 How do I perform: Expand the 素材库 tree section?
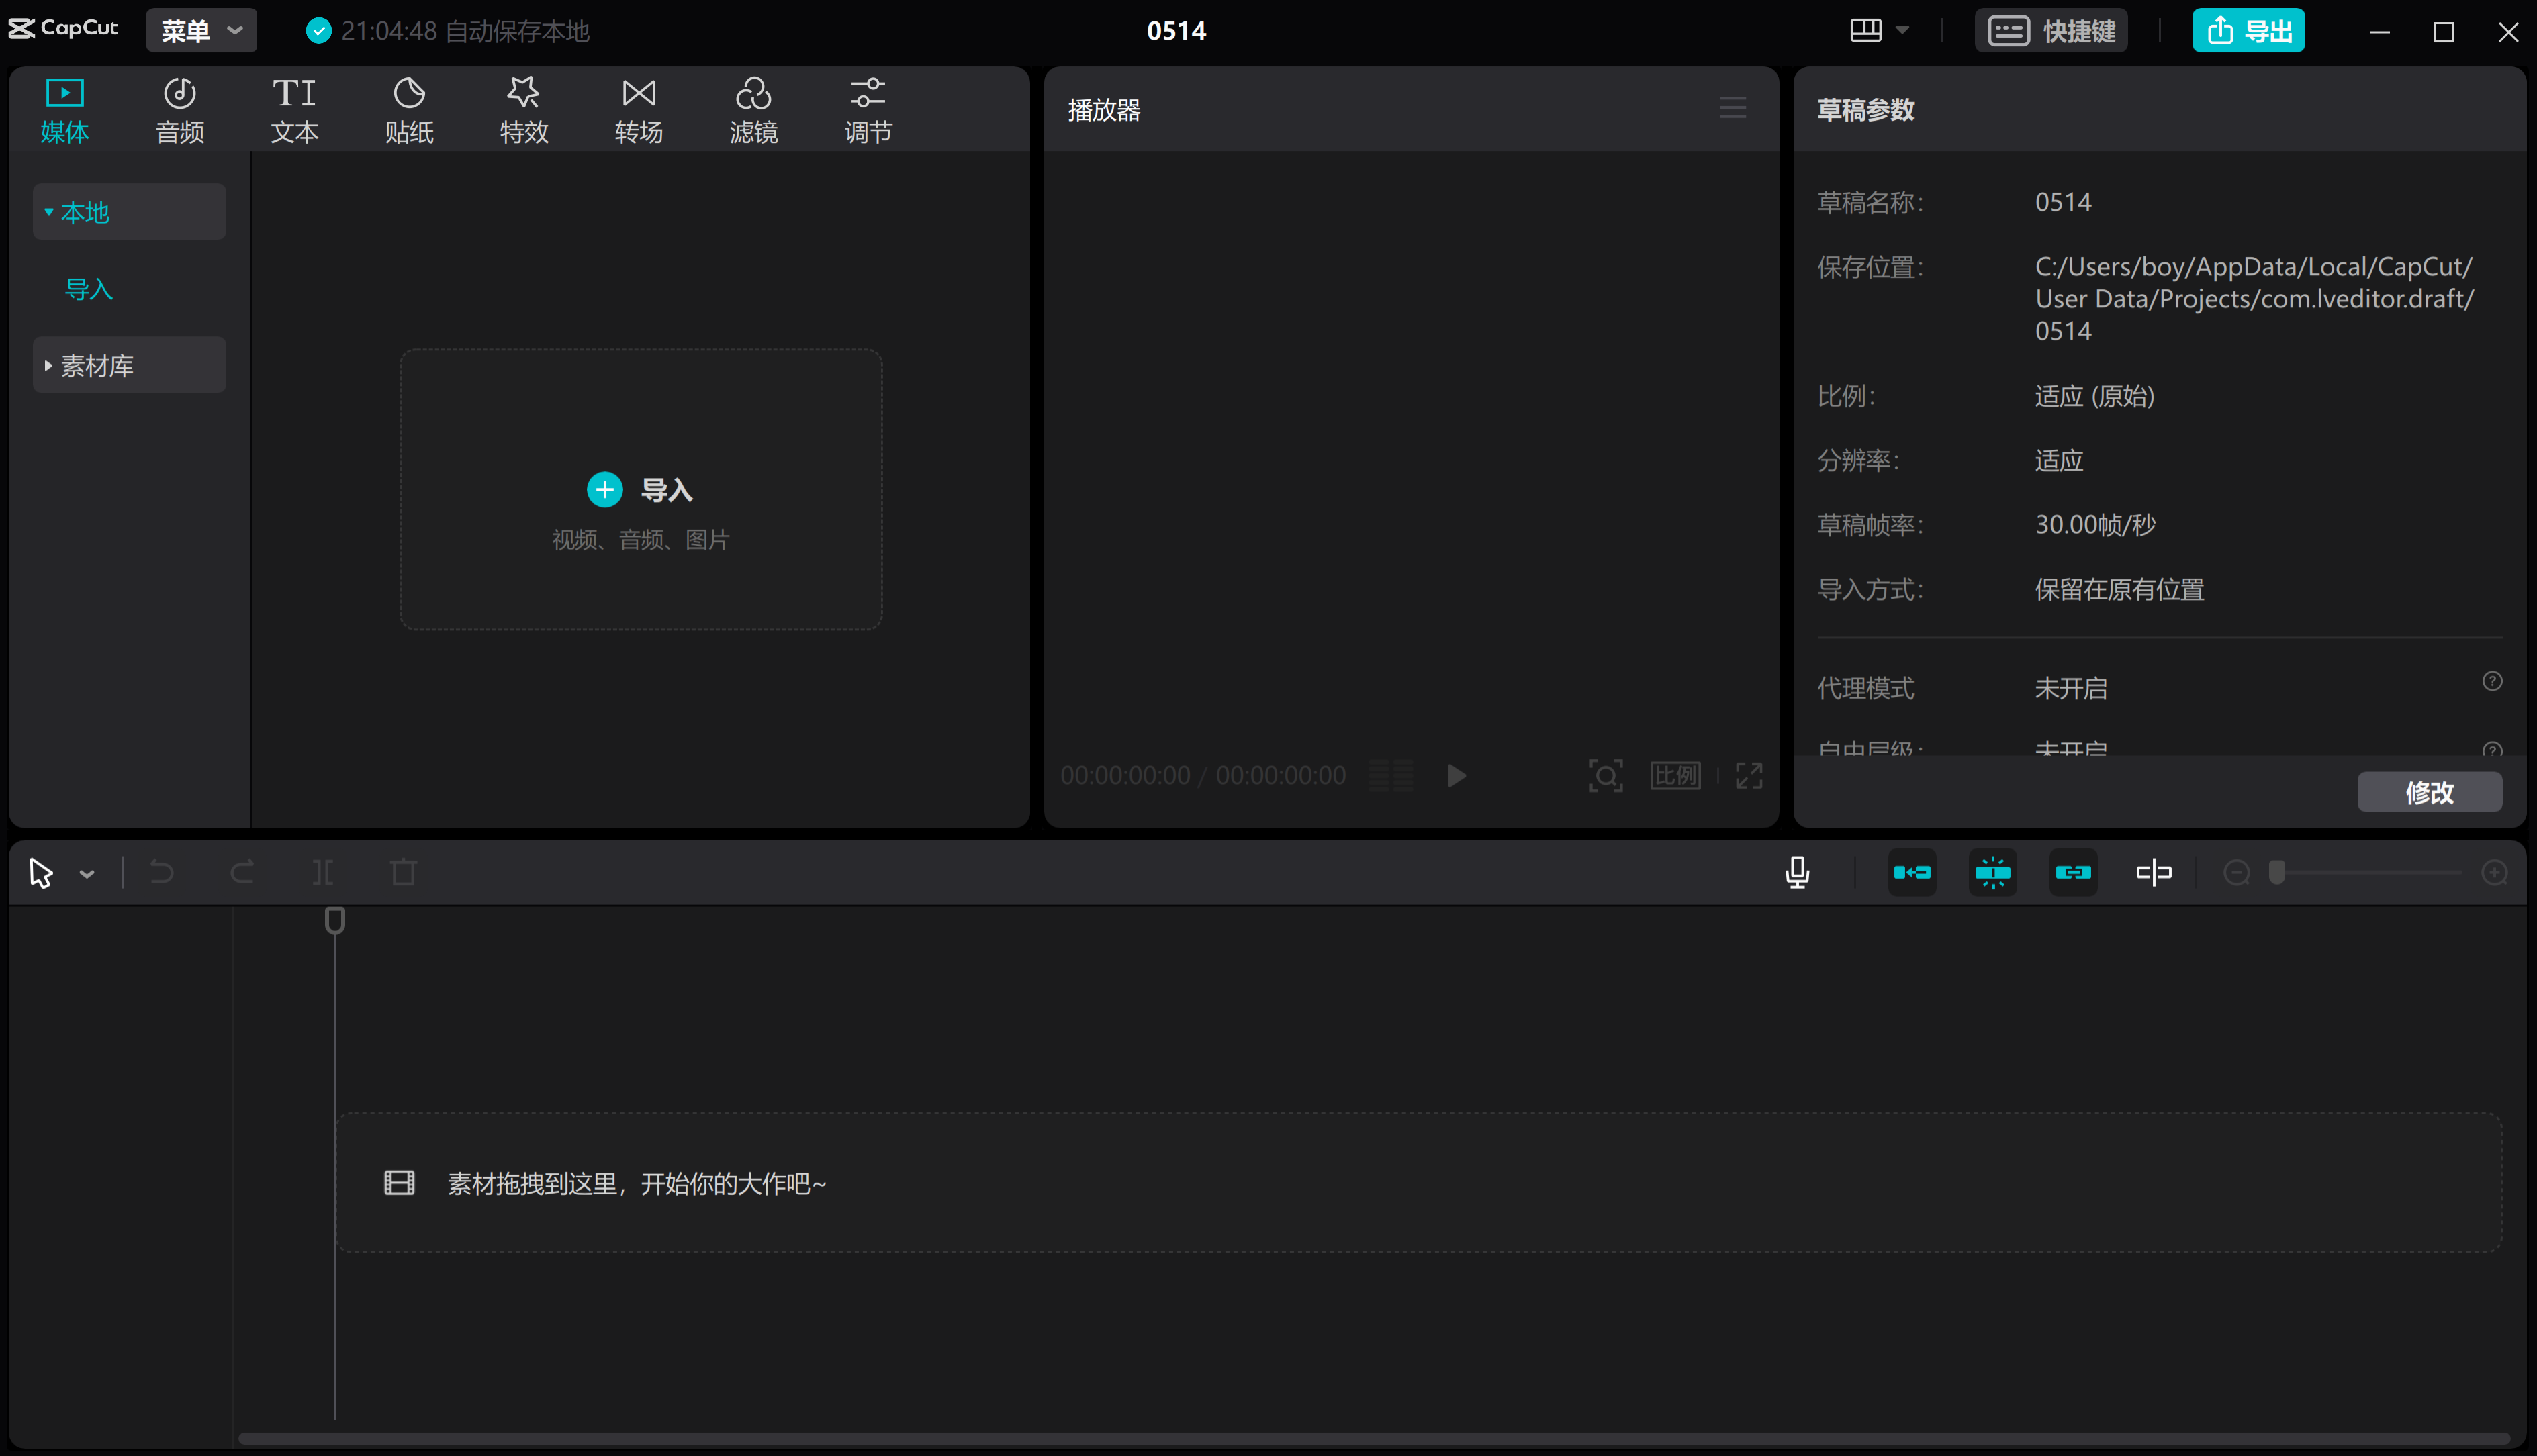pos(97,365)
